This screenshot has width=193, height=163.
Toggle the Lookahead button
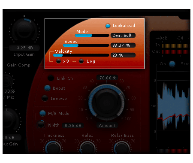tap(108, 26)
